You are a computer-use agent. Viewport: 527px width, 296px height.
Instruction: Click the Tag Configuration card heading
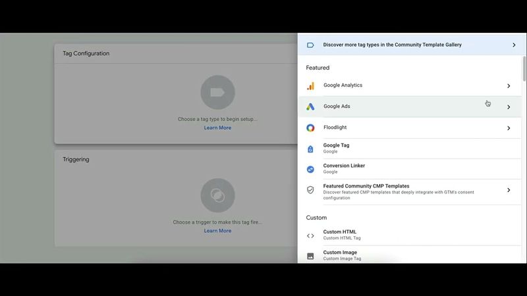(86, 53)
